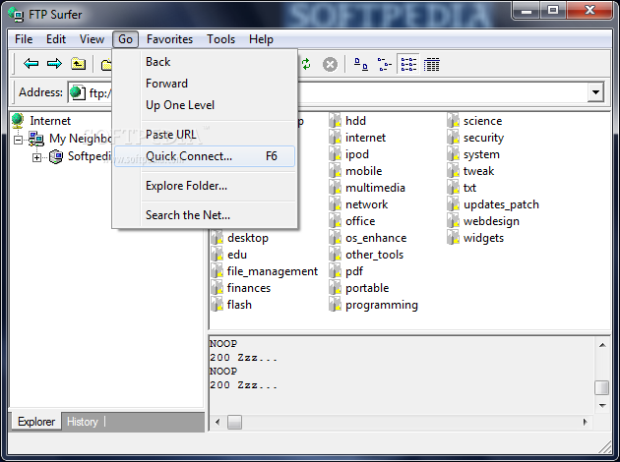
Task: Click the desktop folder icon
Action: pos(217,238)
